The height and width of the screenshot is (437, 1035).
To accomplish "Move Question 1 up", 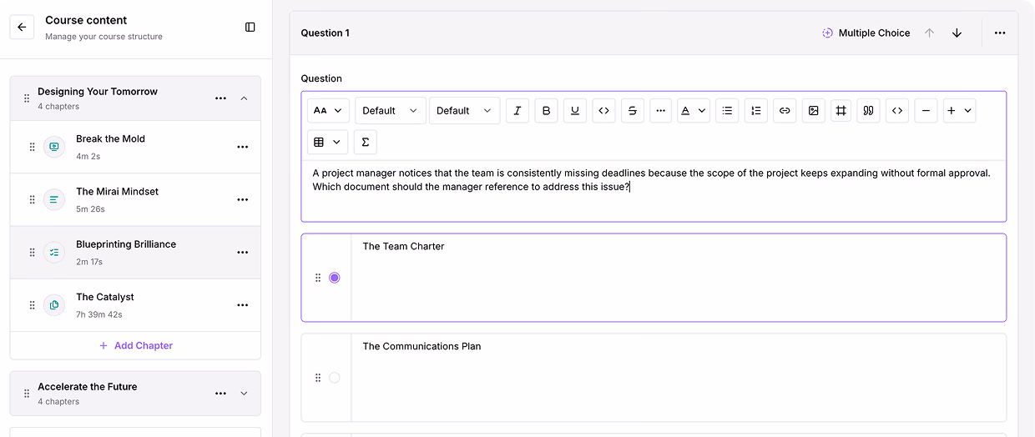I will [929, 33].
